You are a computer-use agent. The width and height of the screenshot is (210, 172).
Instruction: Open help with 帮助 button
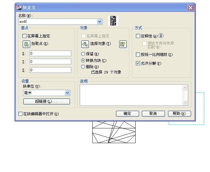click(179, 114)
